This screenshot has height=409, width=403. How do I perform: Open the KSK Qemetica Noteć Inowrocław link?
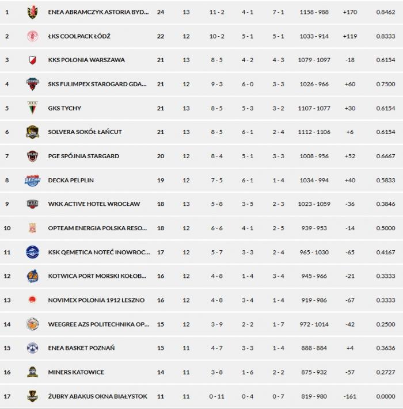tap(99, 253)
